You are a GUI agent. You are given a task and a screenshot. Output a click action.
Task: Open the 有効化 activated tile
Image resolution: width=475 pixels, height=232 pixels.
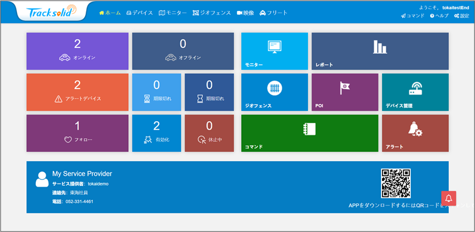click(x=157, y=133)
